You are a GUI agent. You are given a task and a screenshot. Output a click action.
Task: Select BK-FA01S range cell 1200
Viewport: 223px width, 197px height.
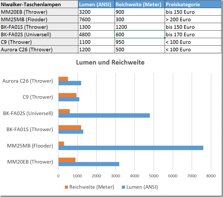140,27
